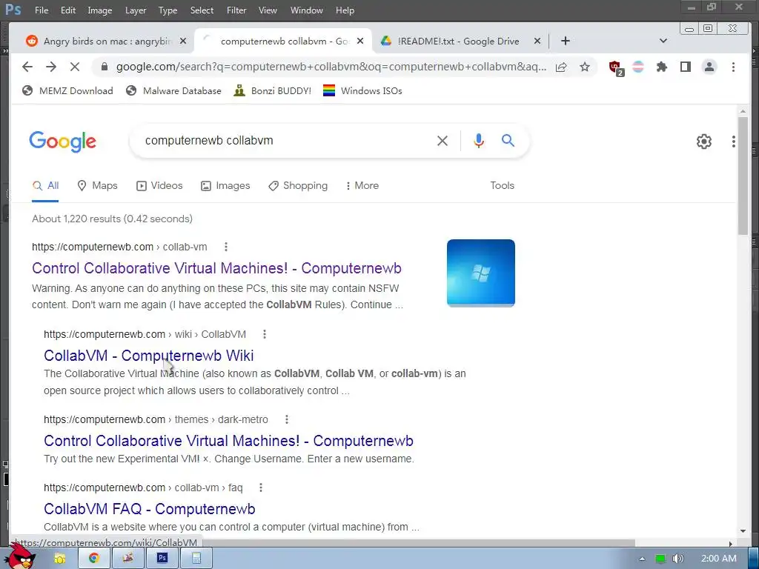Viewport: 759px width, 569px height.
Task: Open the Select menu
Action: pos(202,10)
